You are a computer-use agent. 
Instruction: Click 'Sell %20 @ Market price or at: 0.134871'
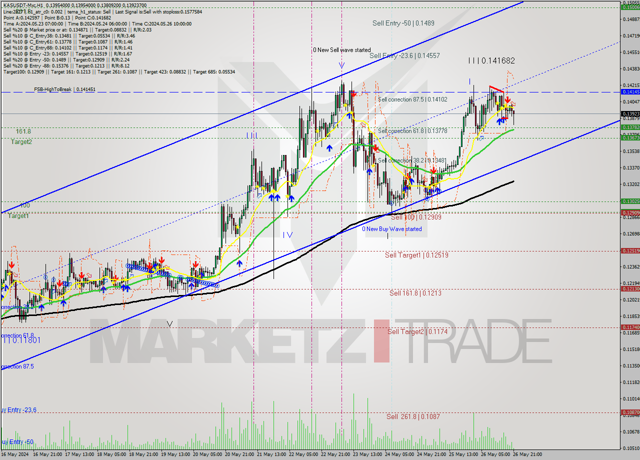(46, 29)
